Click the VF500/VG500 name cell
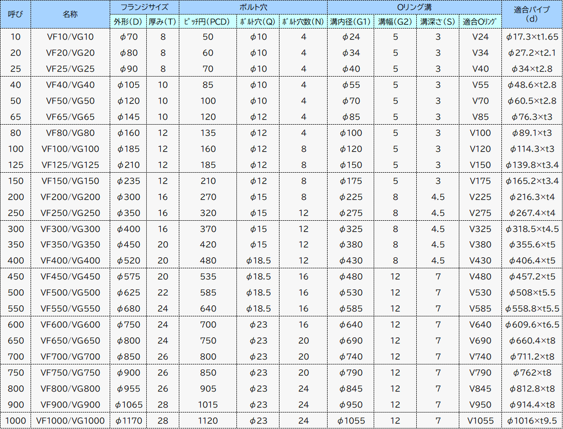 click(70, 293)
